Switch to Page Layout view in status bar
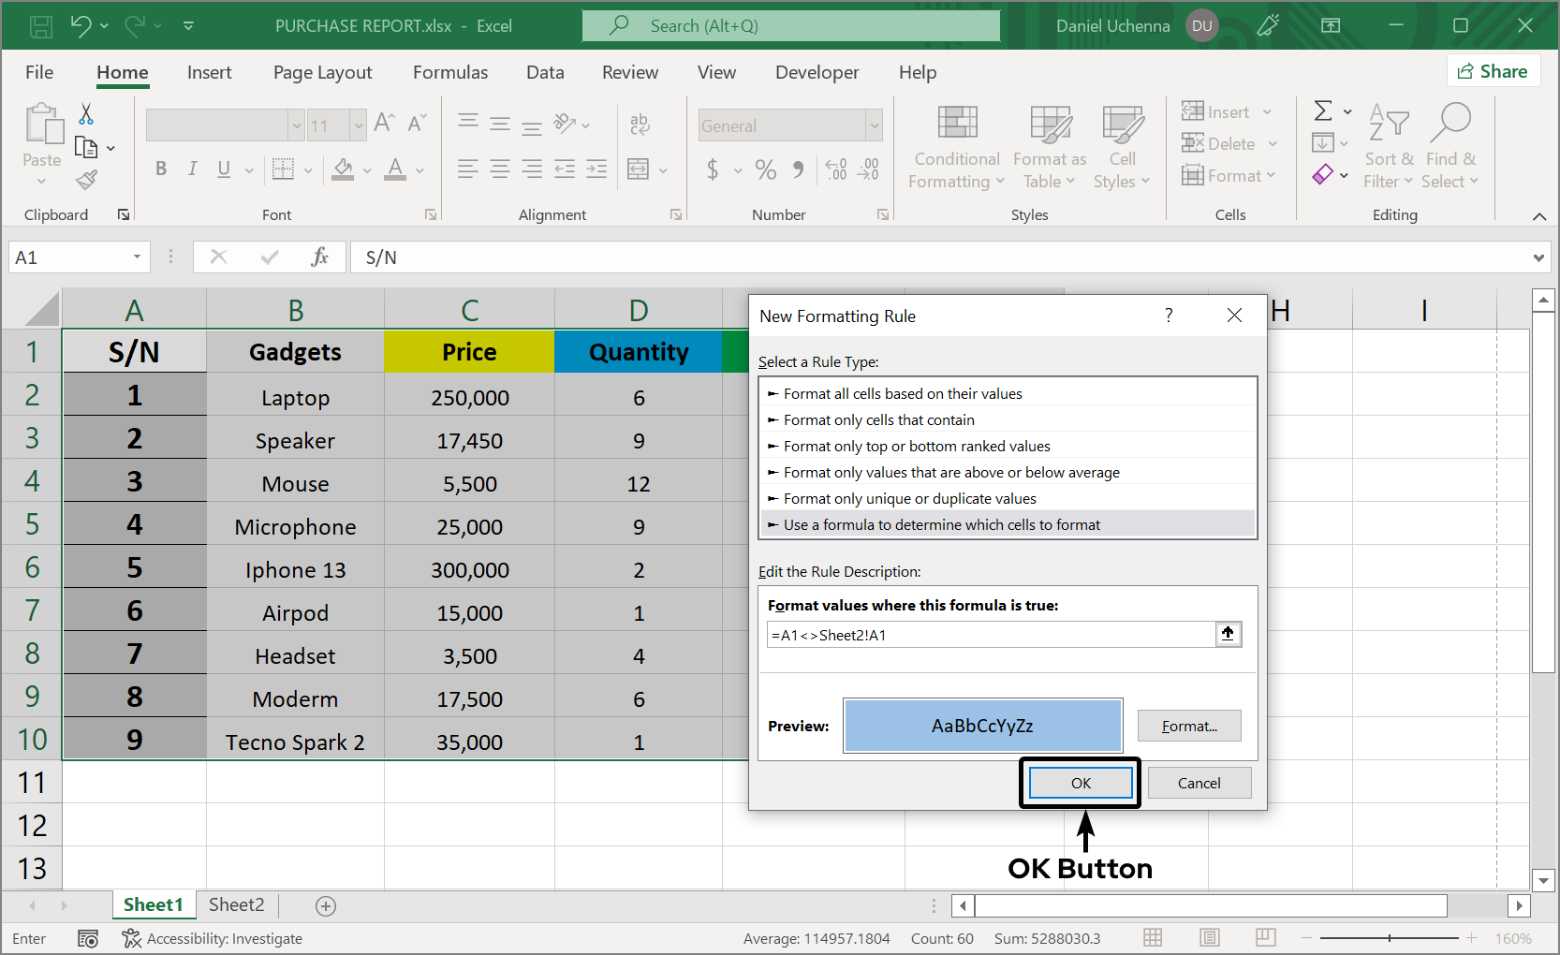 click(x=1210, y=938)
